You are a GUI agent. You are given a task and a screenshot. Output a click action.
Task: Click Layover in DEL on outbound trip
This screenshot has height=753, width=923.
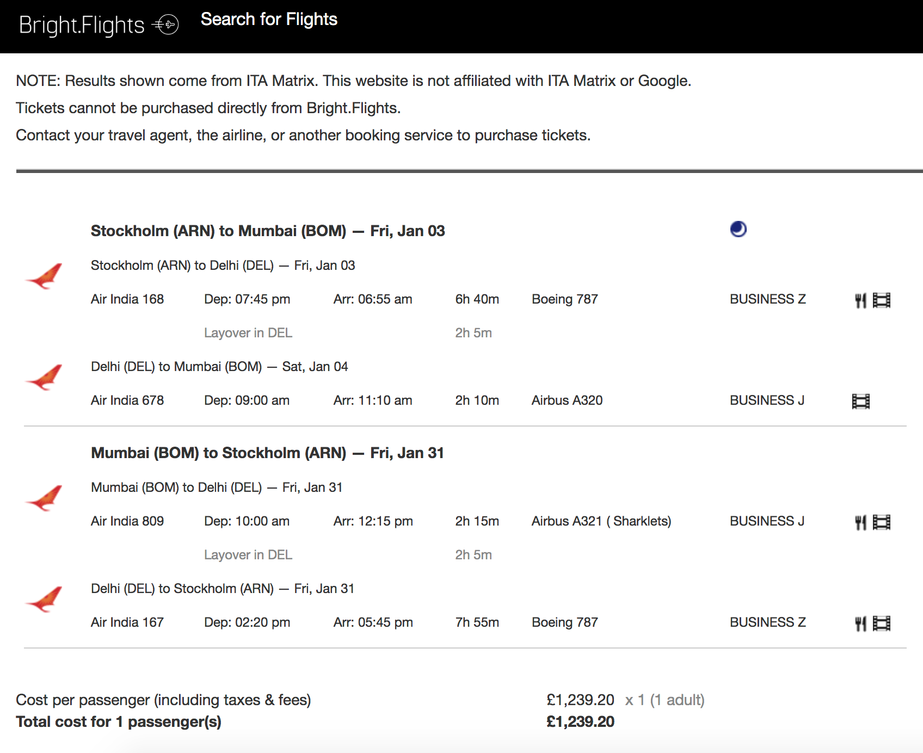point(248,332)
